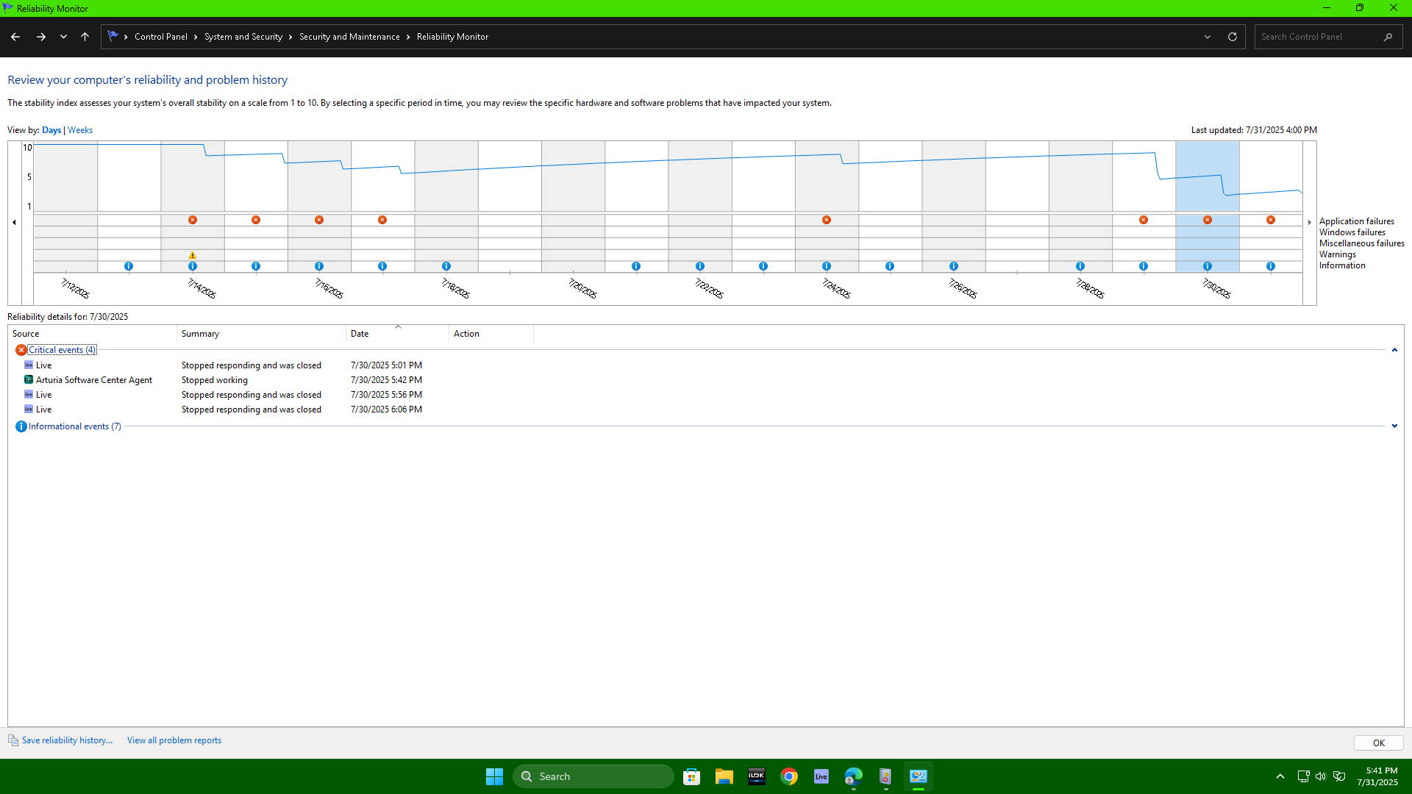Sort list by the Date column header

(x=360, y=334)
